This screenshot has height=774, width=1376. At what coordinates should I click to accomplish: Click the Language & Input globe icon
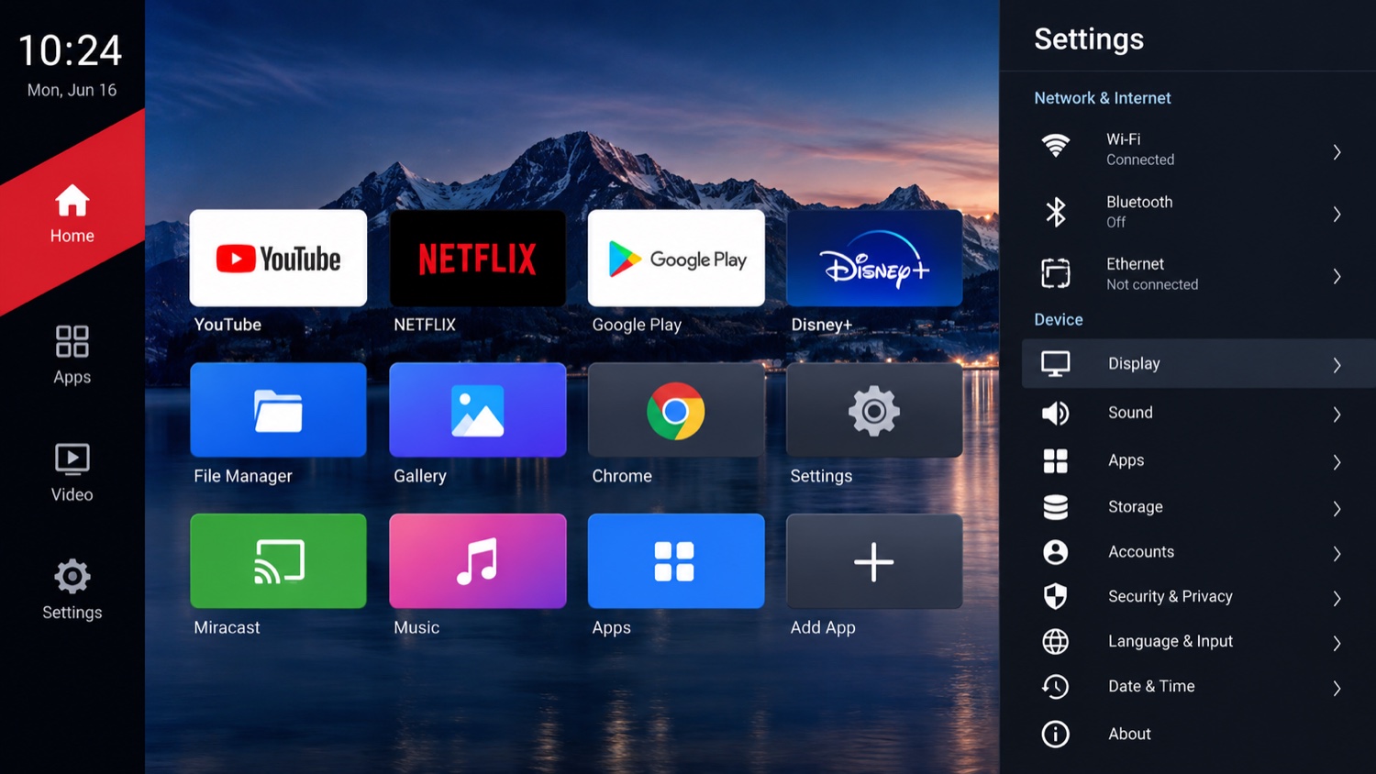pos(1056,642)
